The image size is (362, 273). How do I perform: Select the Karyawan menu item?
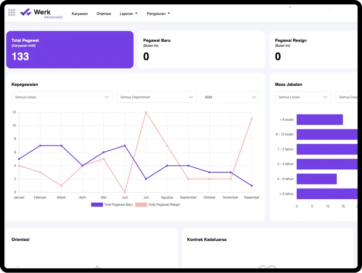click(x=80, y=14)
